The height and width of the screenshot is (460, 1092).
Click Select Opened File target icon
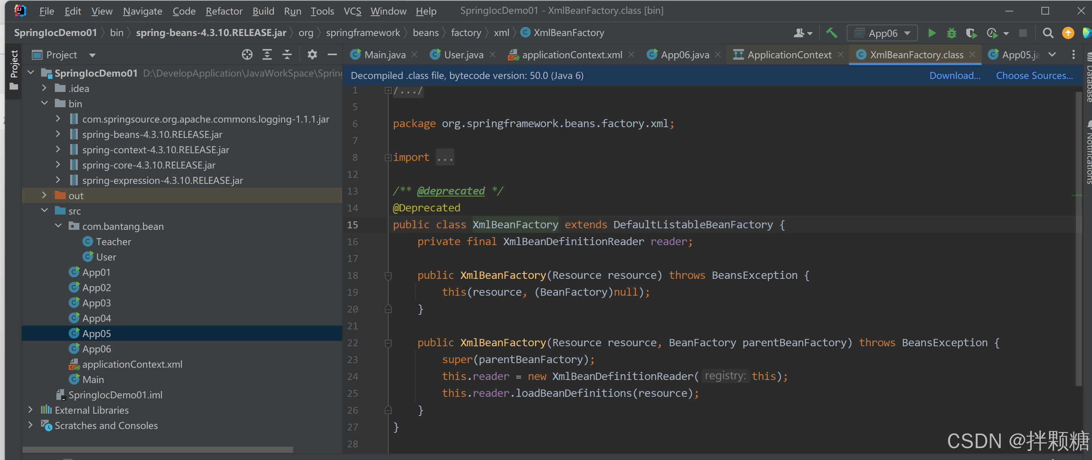point(247,55)
